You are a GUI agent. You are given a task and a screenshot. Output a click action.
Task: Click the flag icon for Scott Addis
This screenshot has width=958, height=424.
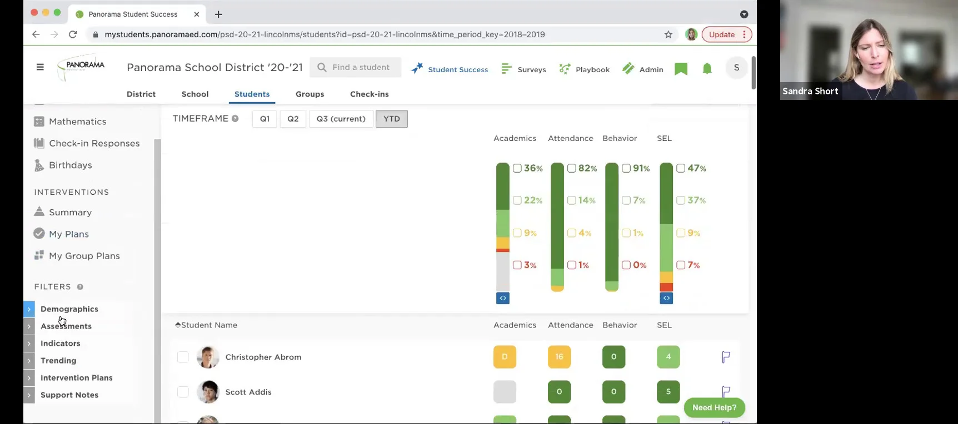(x=726, y=392)
